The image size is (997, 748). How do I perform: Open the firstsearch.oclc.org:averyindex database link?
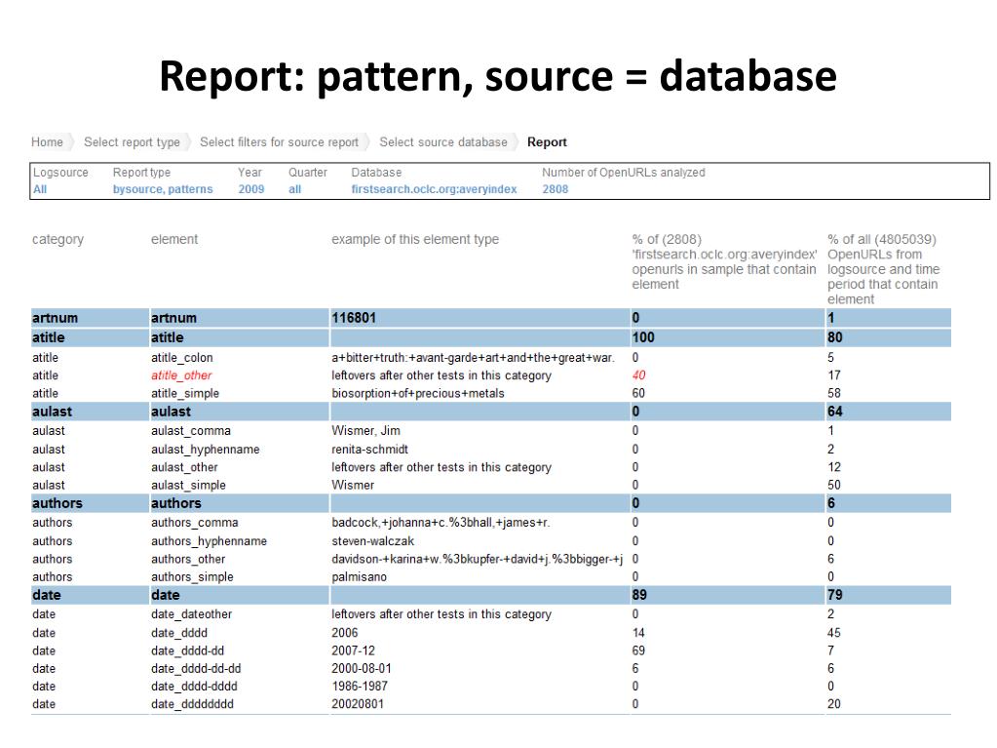tap(434, 190)
